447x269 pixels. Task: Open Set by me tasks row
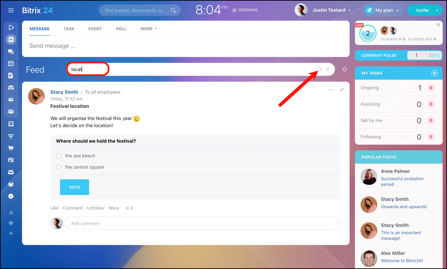tap(399, 120)
